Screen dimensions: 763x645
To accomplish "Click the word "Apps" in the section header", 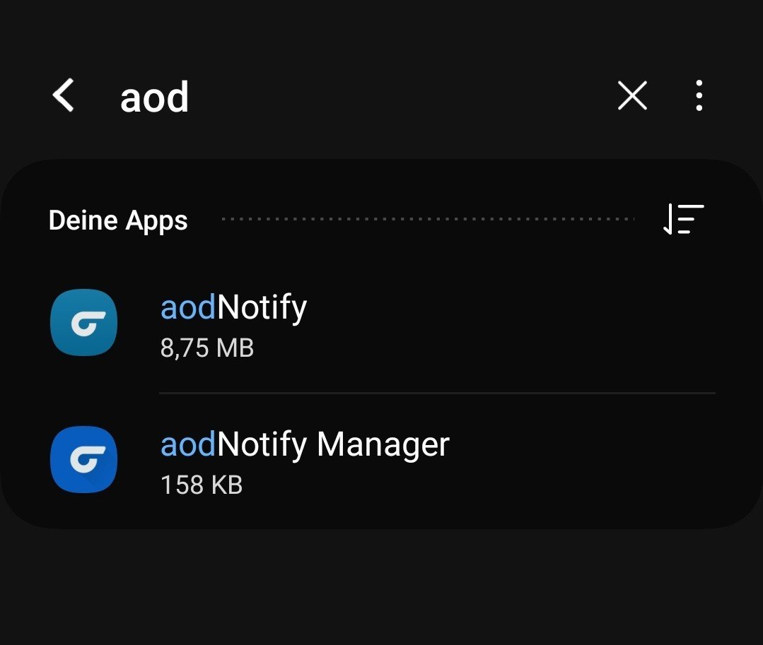I will click(157, 221).
